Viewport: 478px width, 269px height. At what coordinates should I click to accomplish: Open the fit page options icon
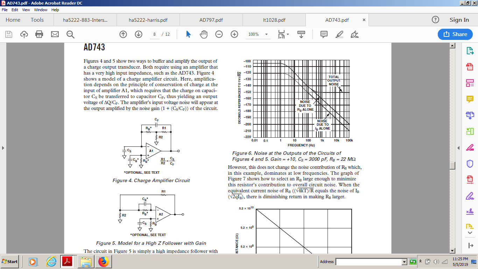[281, 34]
